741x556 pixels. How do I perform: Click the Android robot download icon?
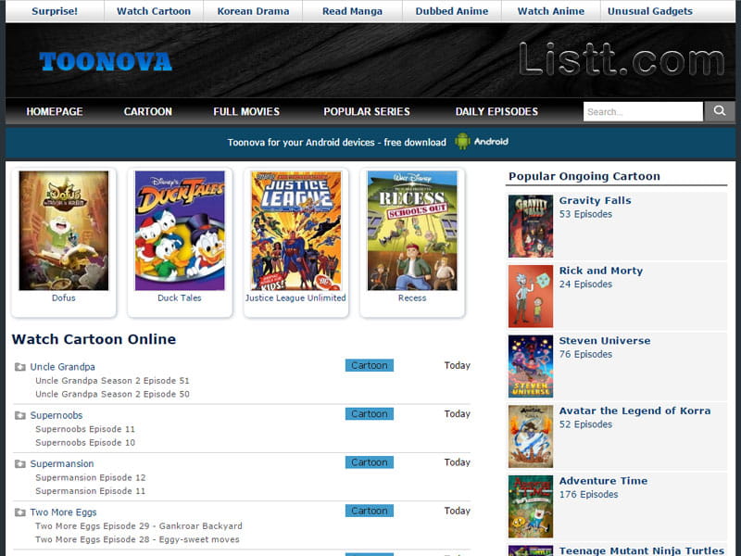(x=462, y=142)
